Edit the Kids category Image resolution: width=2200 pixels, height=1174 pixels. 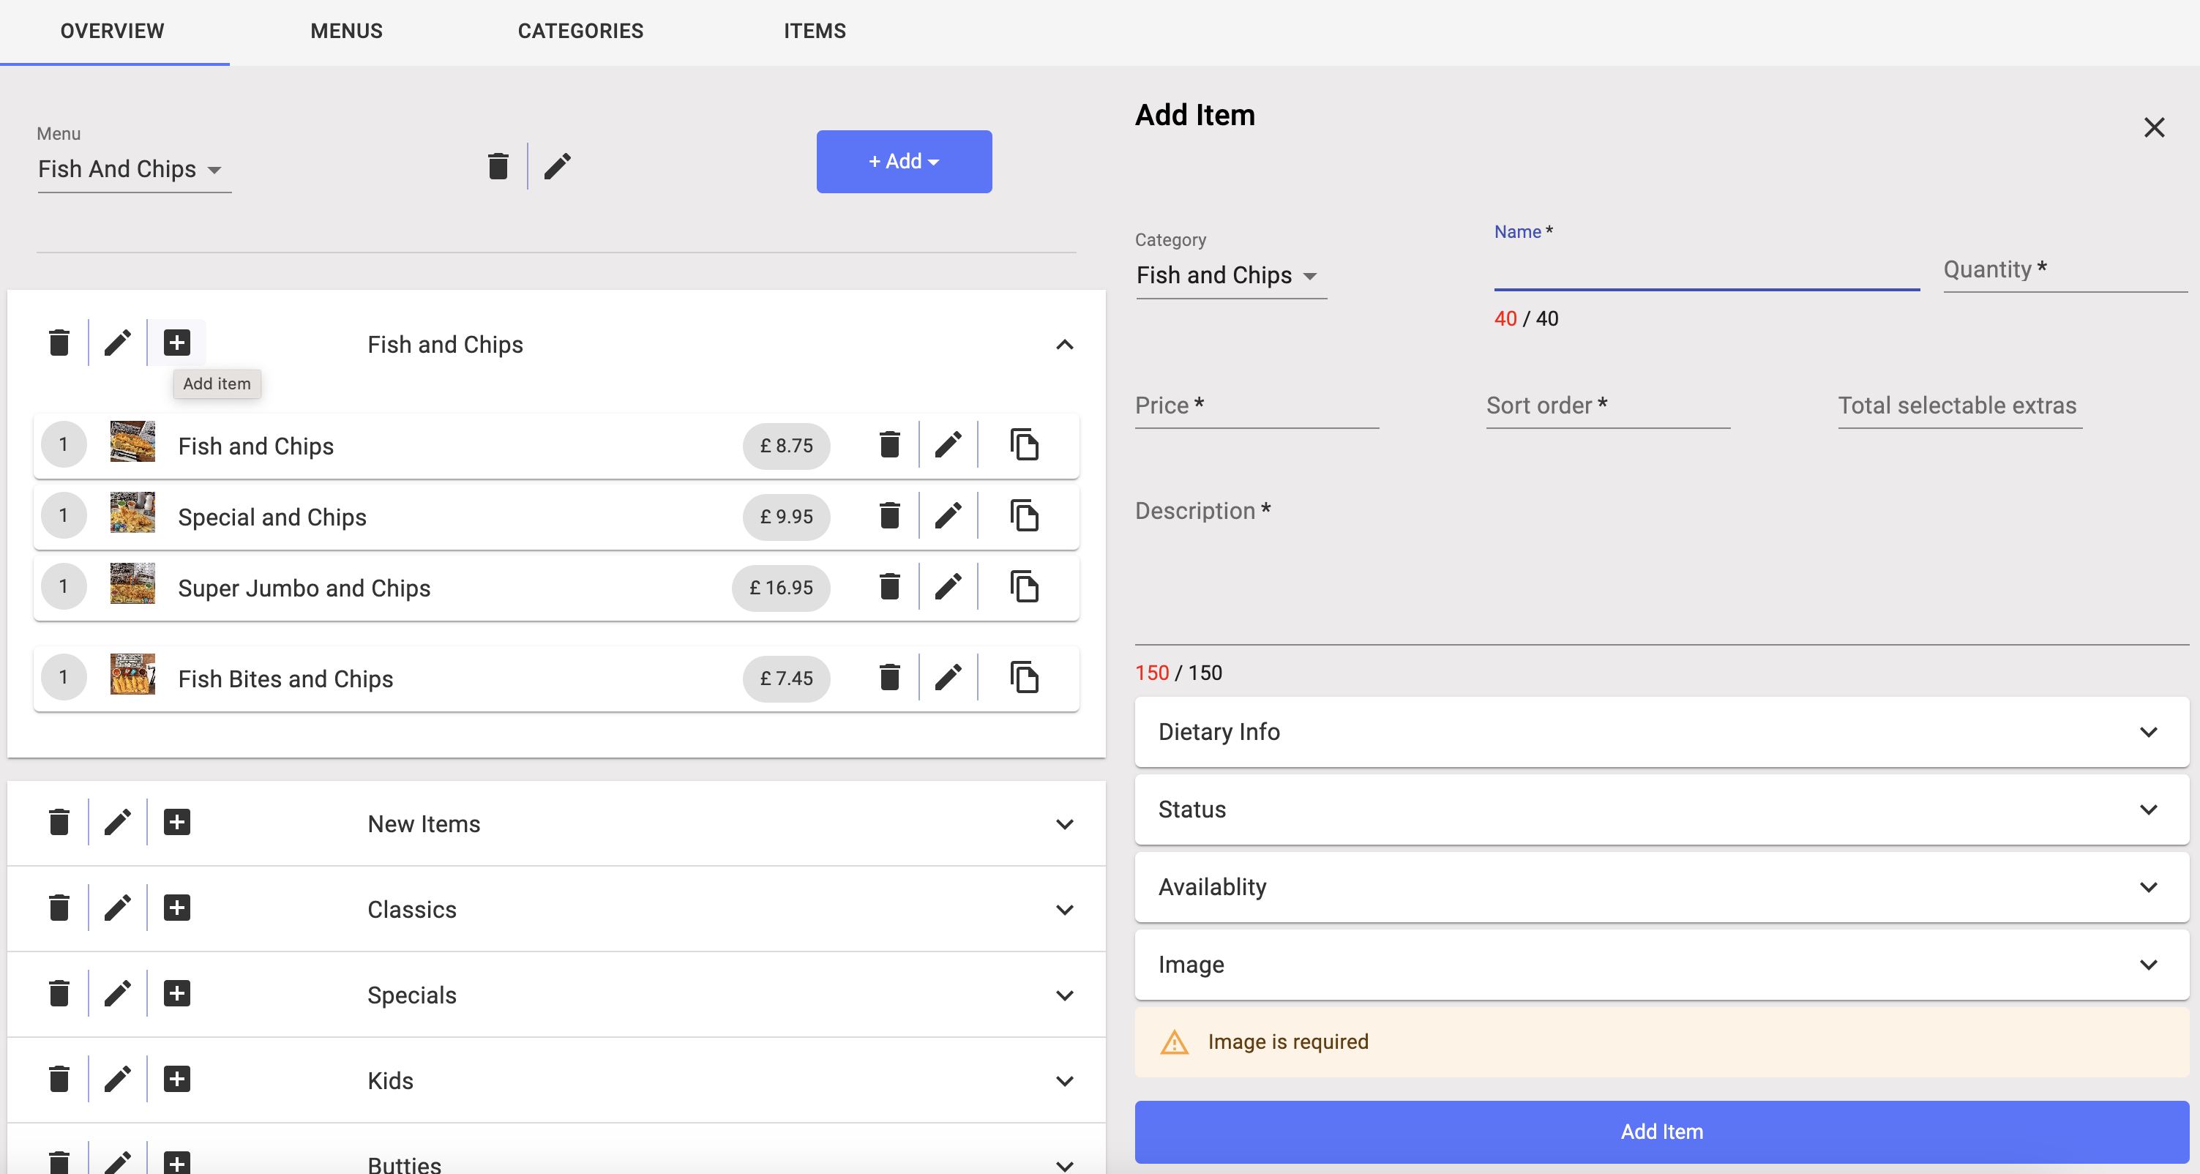point(118,1080)
